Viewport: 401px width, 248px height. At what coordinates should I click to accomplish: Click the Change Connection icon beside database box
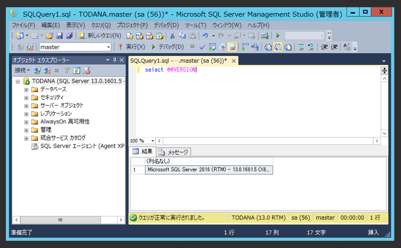pos(30,47)
